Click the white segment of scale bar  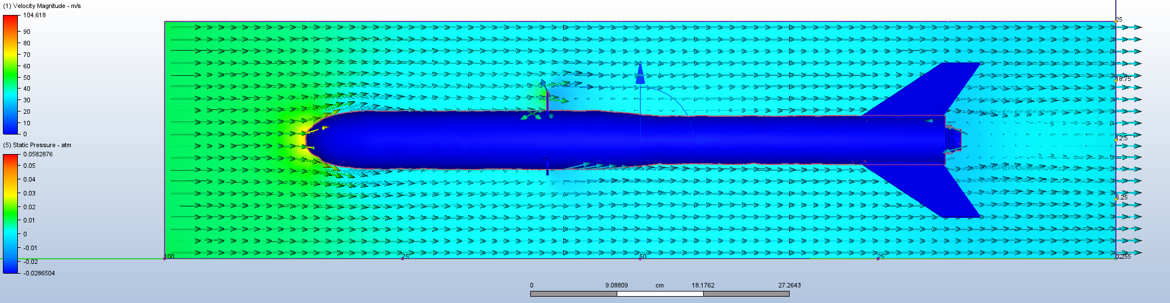click(x=660, y=294)
